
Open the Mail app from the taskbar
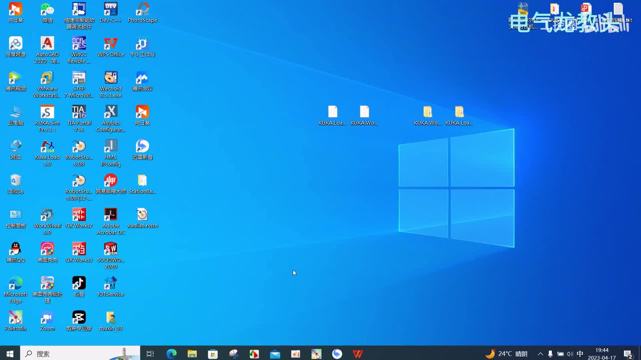[275, 353]
